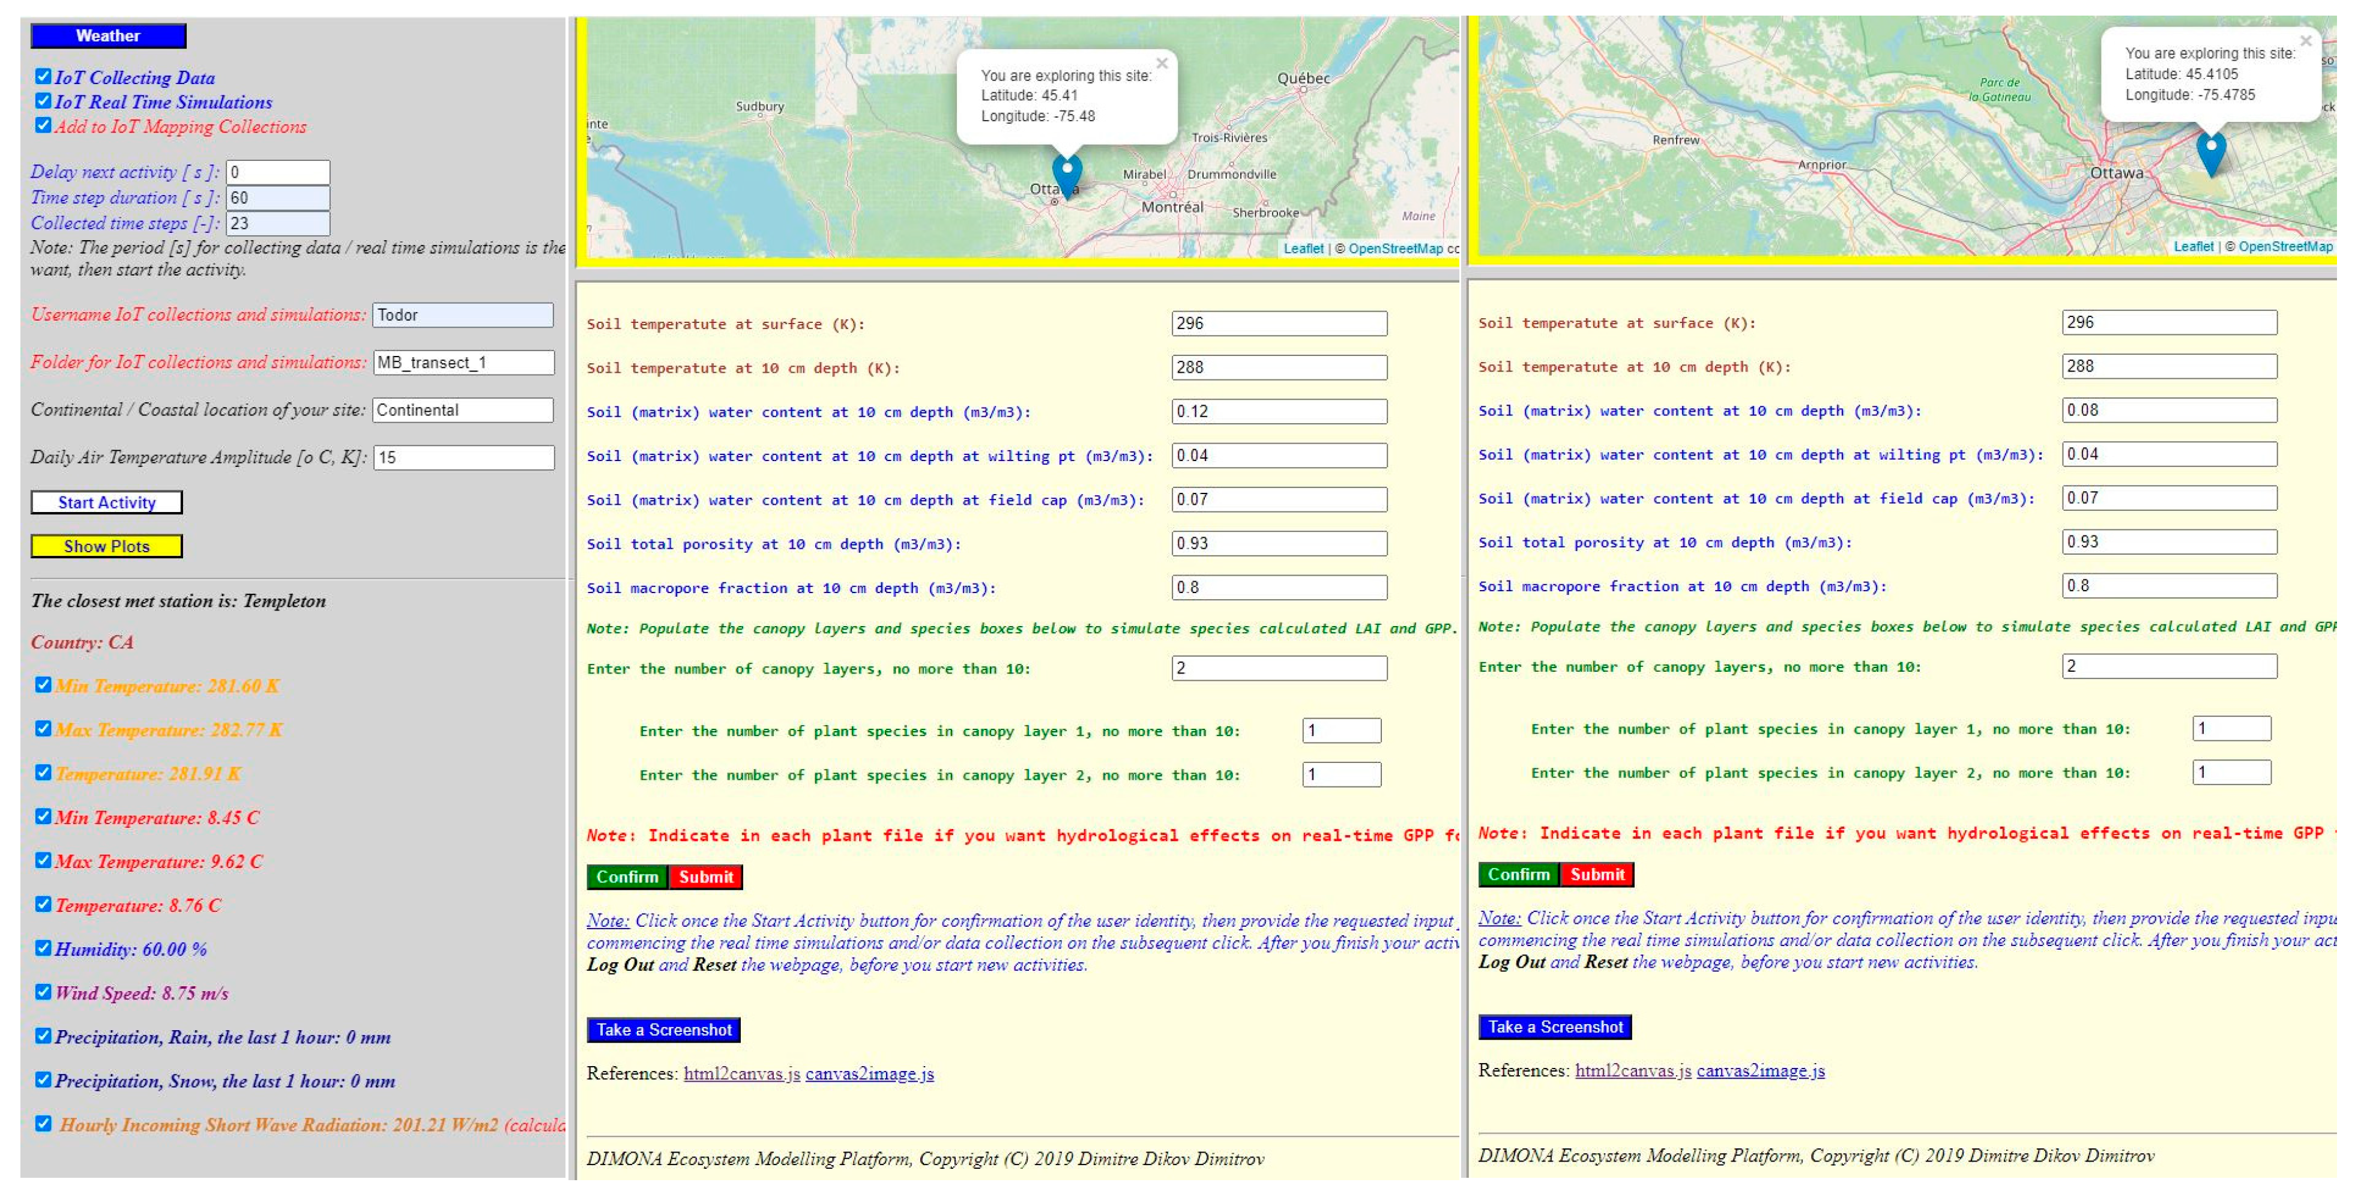This screenshot has height=1200, width=2355.
Task: Select the Daily Air Temperature Amplitude field
Action: click(463, 458)
